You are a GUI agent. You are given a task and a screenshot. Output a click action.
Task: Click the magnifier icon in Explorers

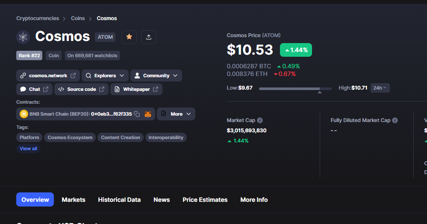tap(88, 76)
